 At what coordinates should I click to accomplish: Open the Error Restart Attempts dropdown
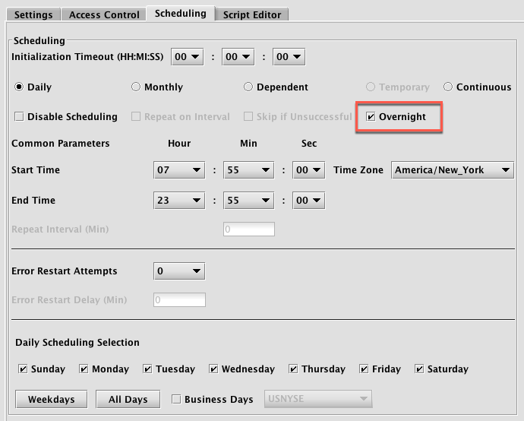point(179,271)
